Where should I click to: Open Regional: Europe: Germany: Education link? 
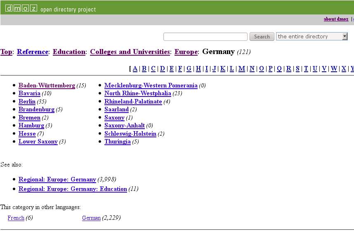[x=73, y=189]
